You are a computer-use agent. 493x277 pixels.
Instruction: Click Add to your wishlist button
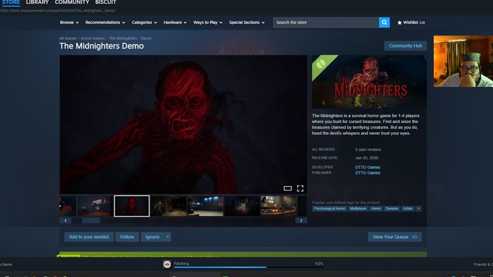[89, 237]
